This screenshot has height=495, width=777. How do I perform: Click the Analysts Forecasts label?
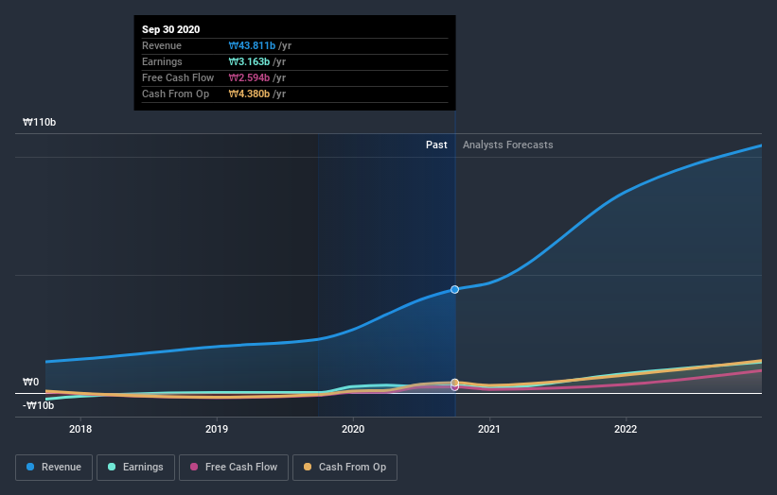(508, 145)
